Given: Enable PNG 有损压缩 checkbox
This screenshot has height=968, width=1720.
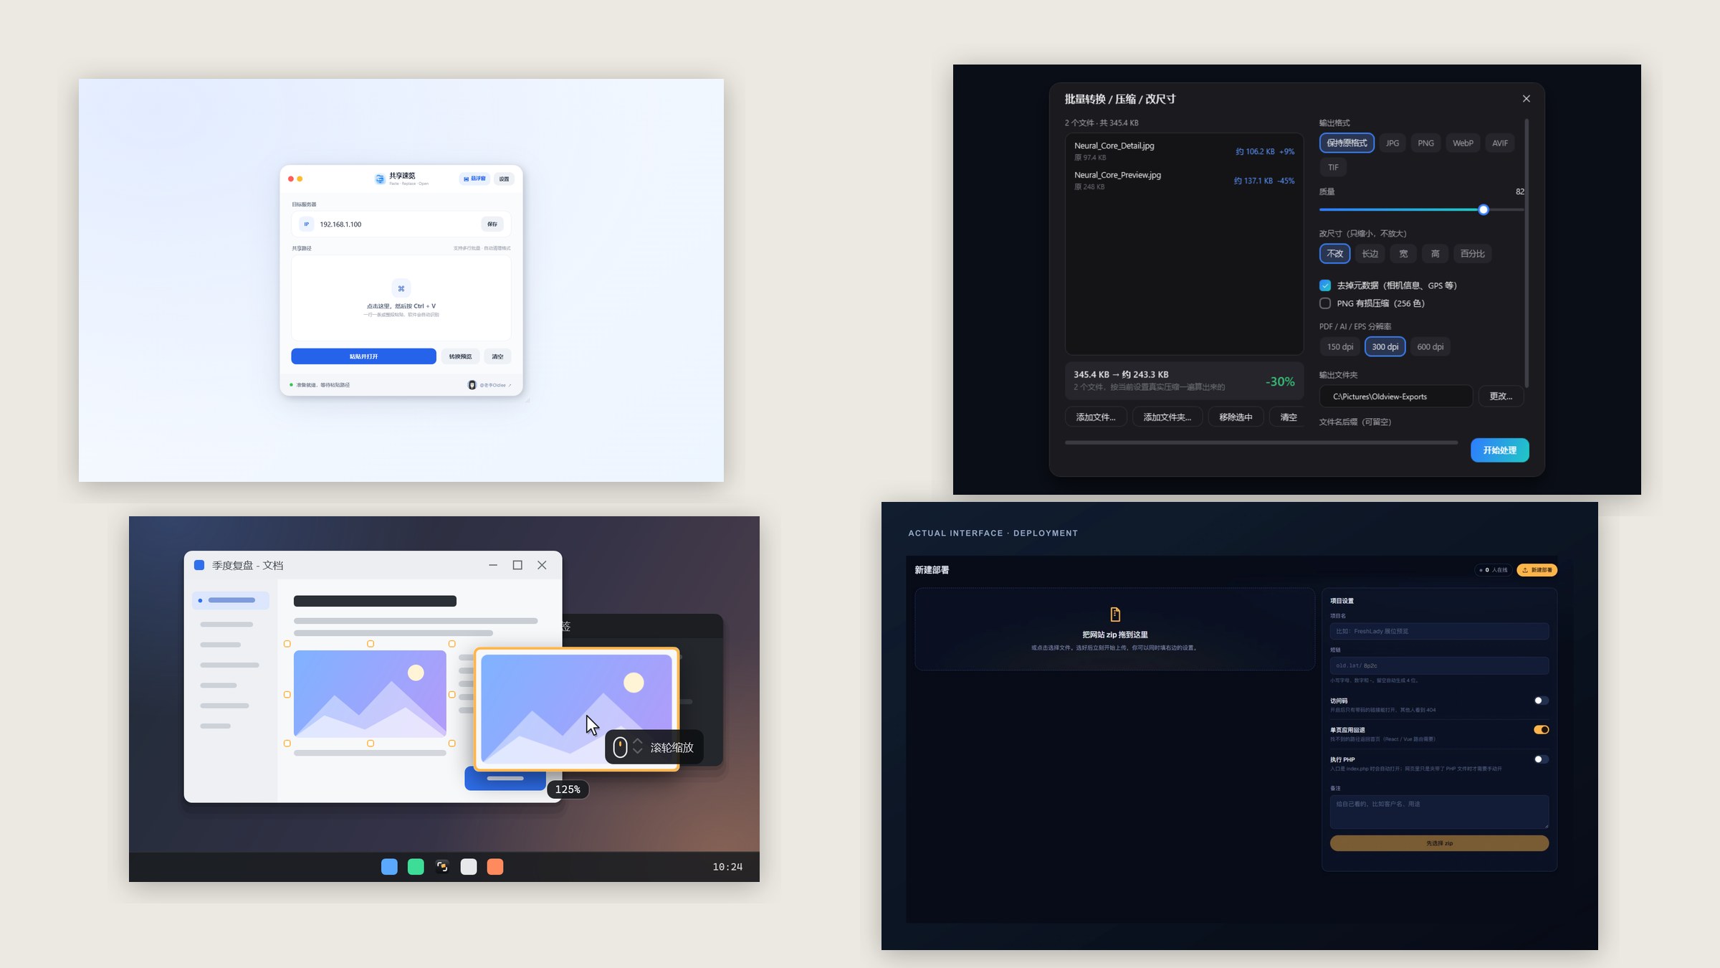Looking at the screenshot, I should (1325, 303).
